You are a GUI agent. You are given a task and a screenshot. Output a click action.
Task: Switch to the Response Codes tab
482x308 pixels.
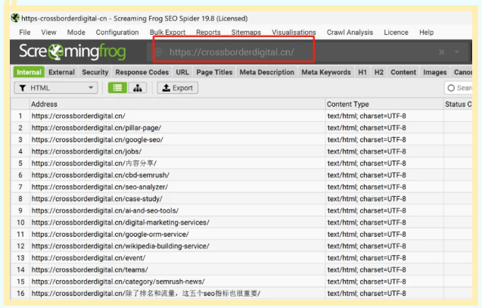click(142, 72)
